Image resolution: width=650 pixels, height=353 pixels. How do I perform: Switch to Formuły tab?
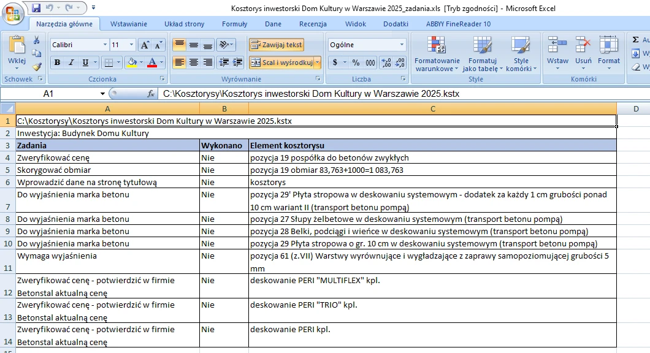234,24
